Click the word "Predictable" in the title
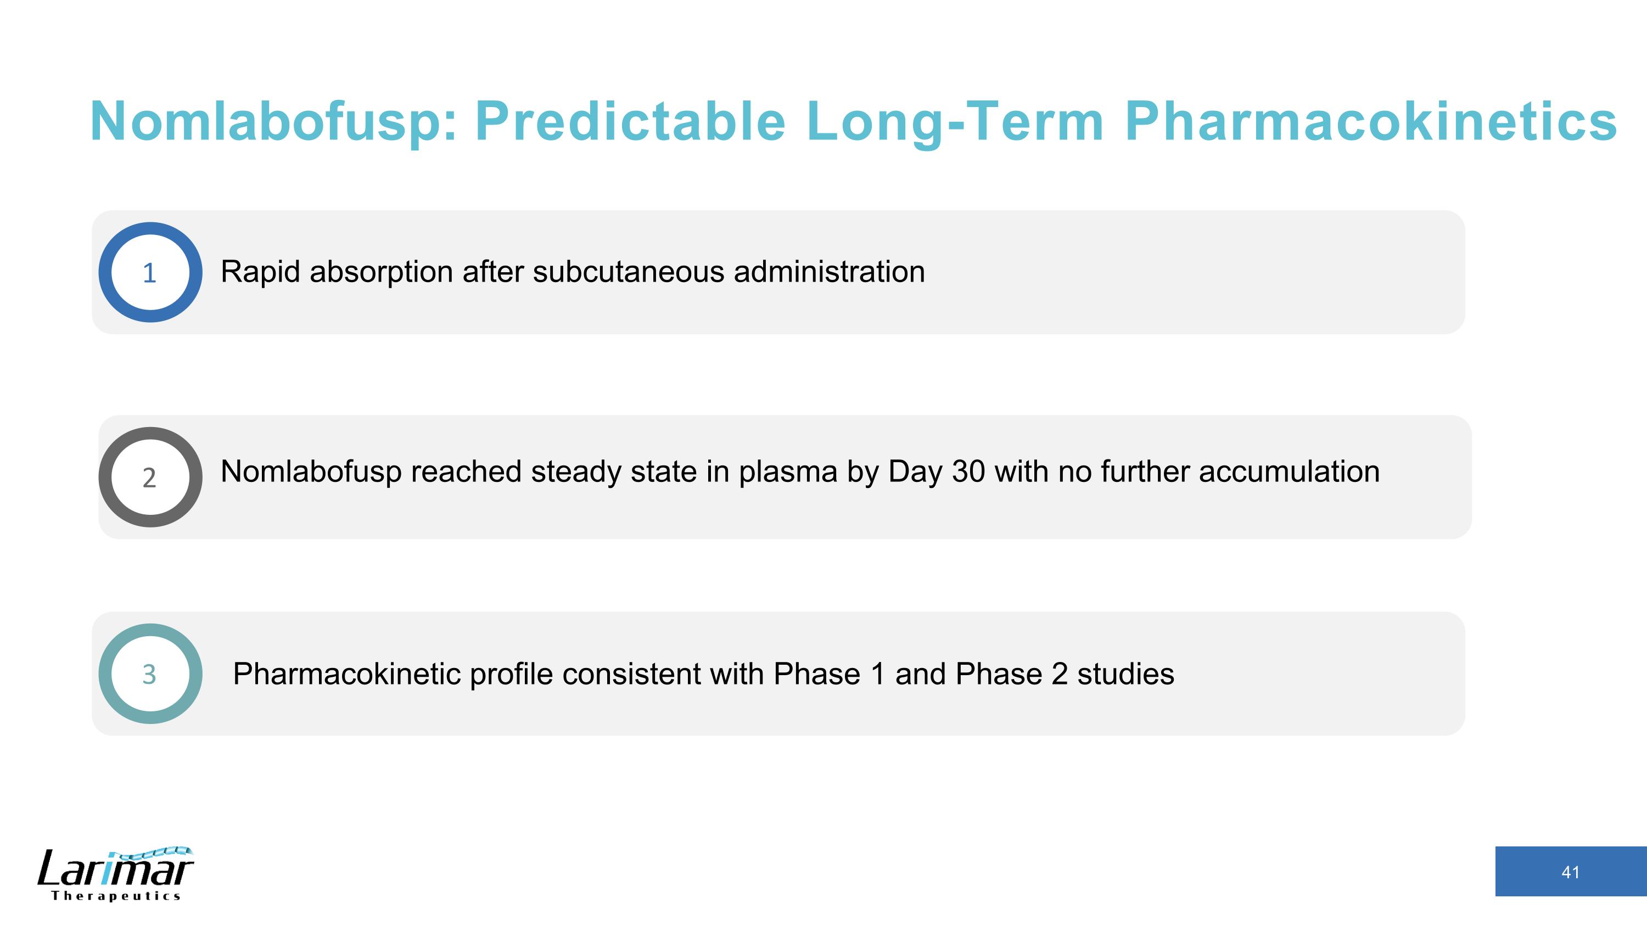This screenshot has height=926, width=1647. tap(630, 121)
